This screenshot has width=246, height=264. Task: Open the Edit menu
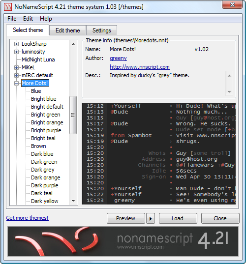(x=28, y=19)
